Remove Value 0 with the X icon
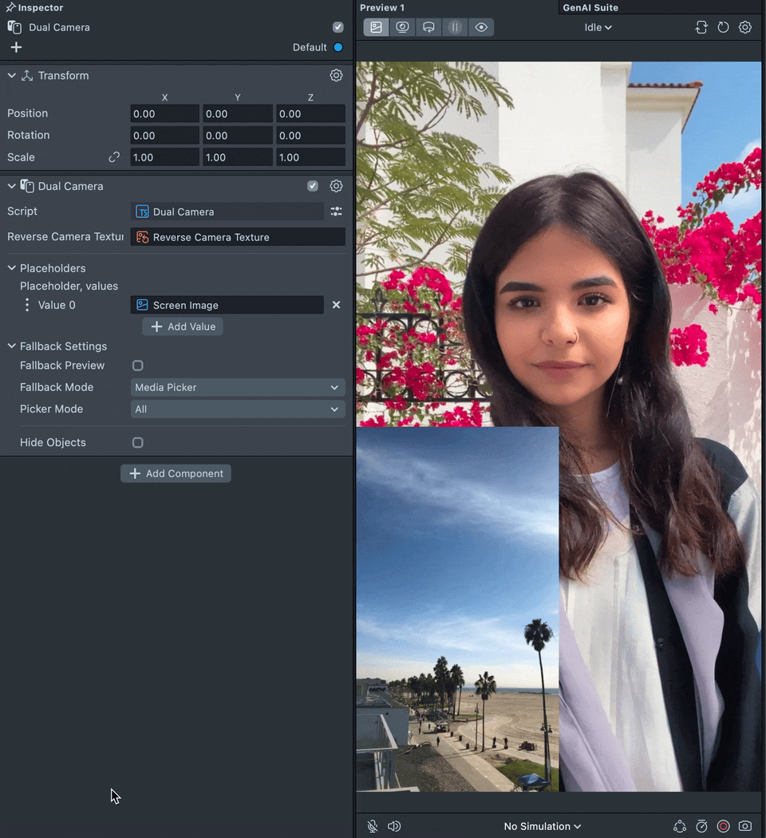The height and width of the screenshot is (838, 766). [x=336, y=305]
